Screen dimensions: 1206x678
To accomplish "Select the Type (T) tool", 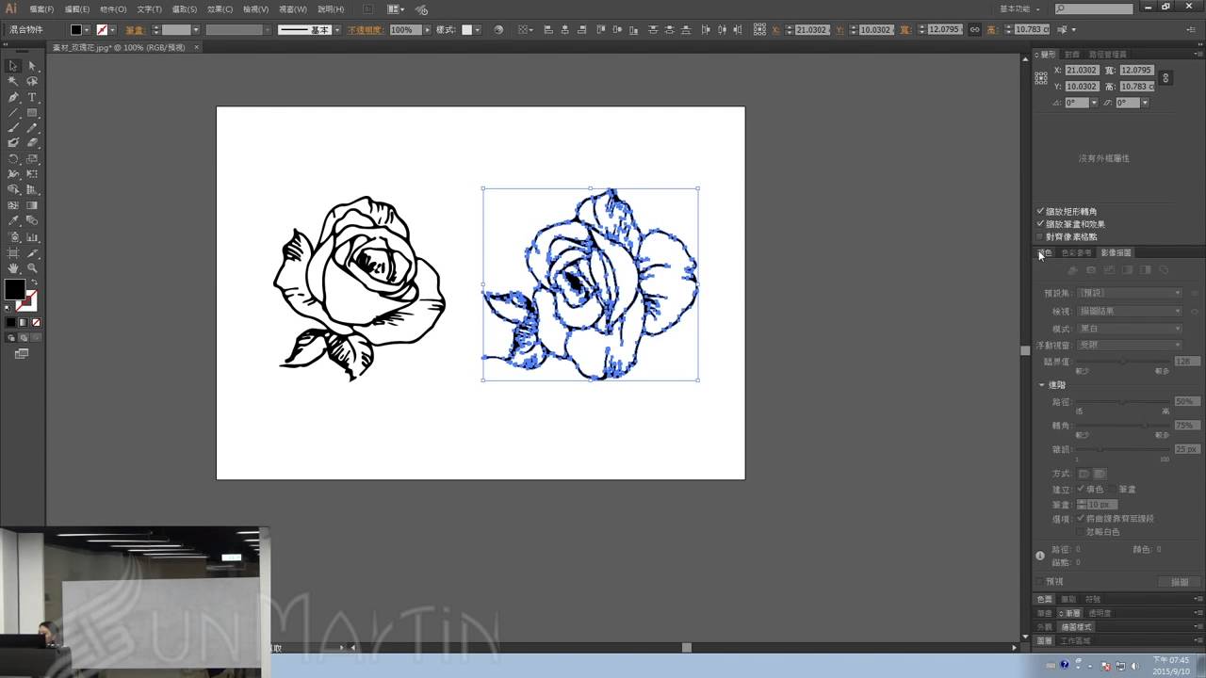I will (32, 97).
